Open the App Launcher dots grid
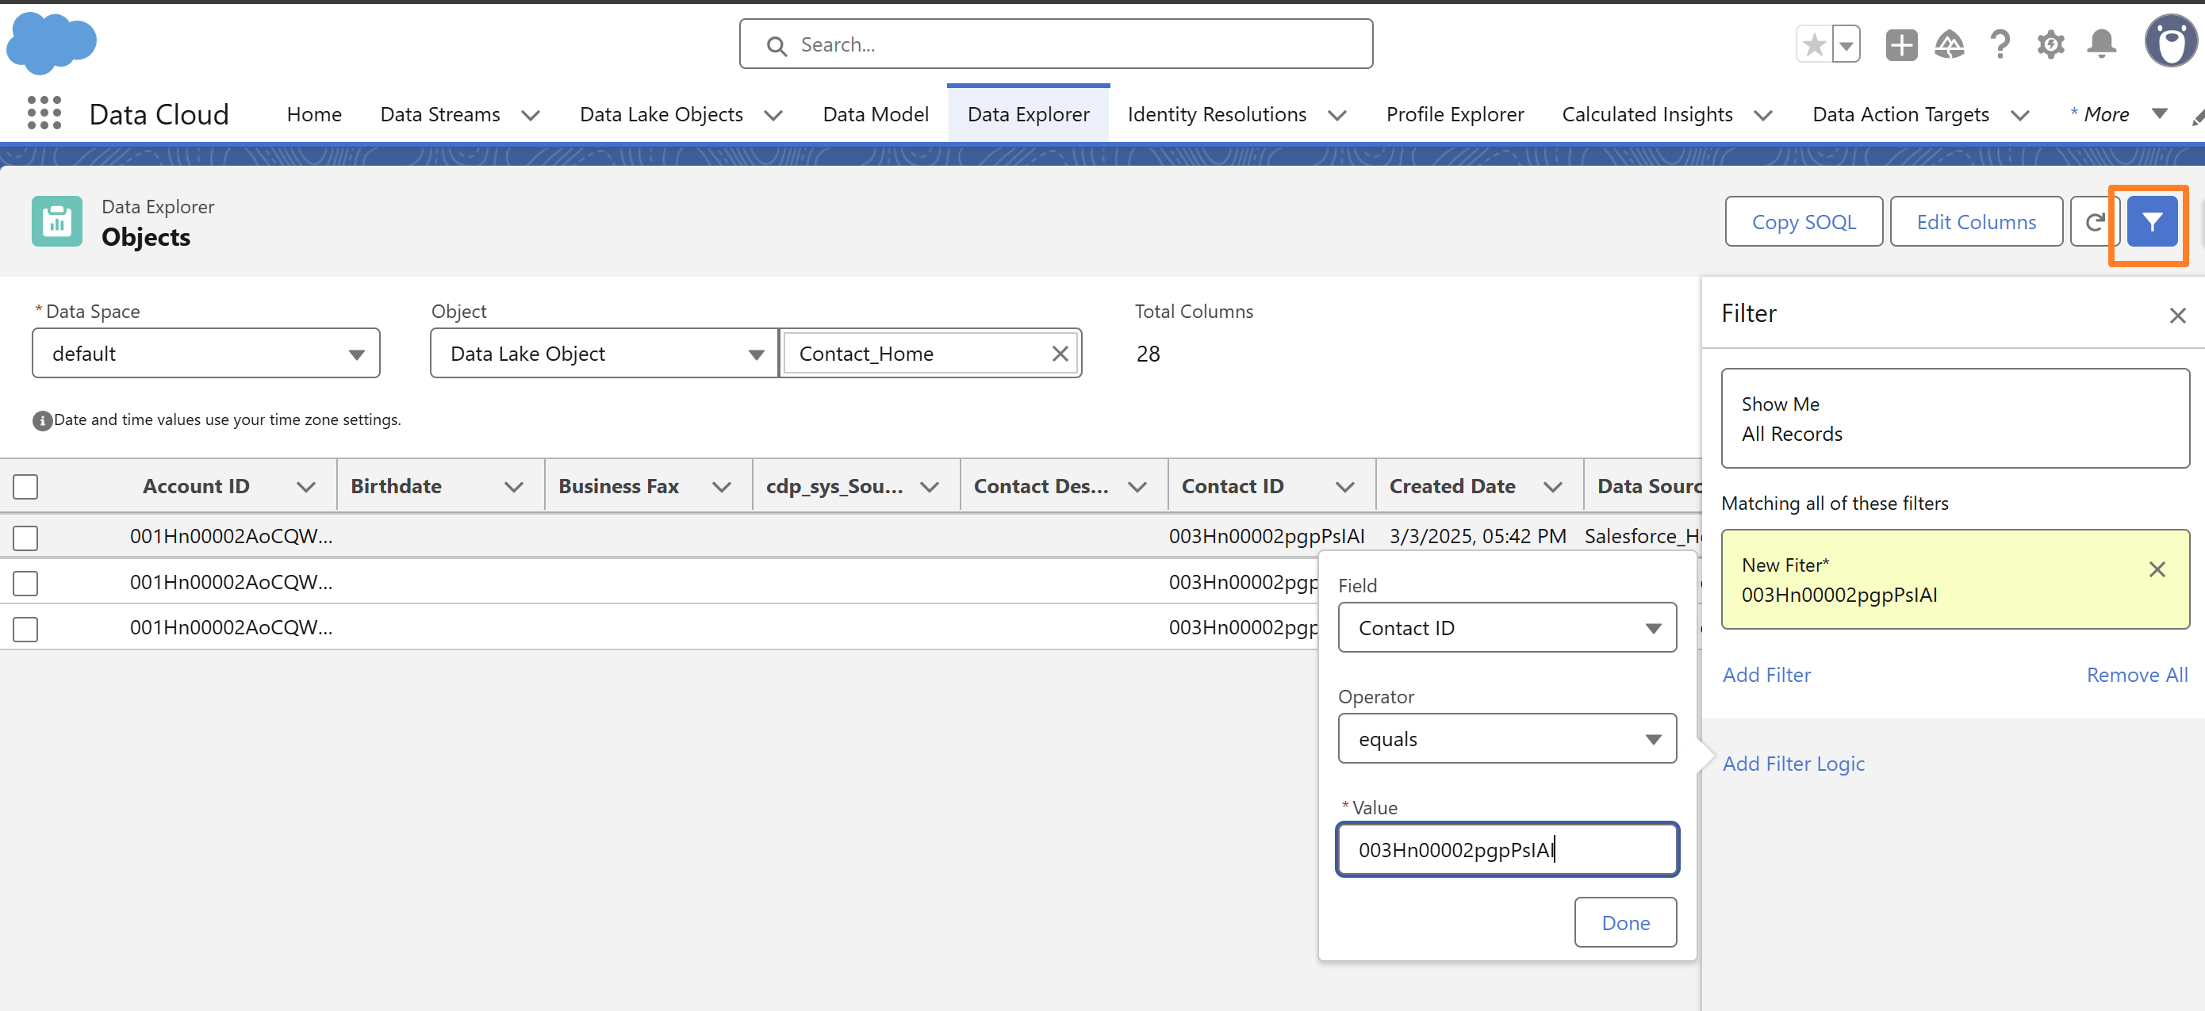This screenshot has height=1011, width=2205. (44, 113)
